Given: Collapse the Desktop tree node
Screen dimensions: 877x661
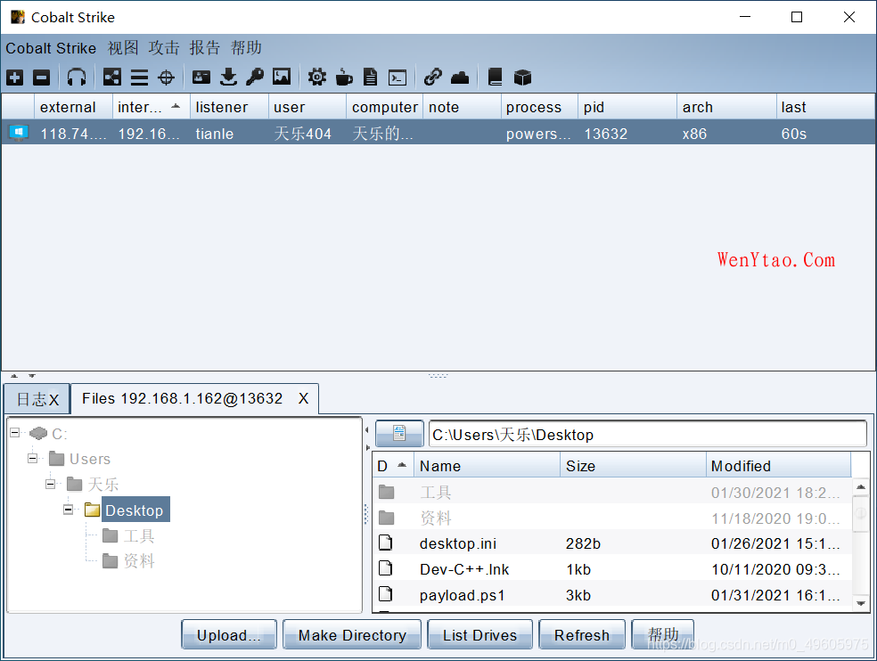Looking at the screenshot, I should (69, 510).
